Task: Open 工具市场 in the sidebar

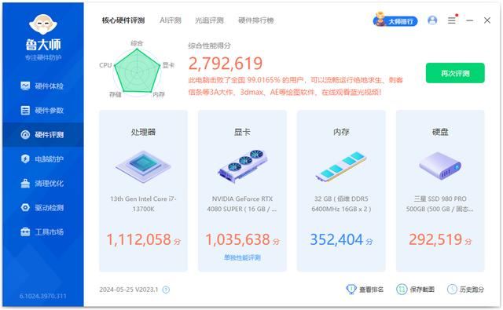Action: [x=42, y=232]
